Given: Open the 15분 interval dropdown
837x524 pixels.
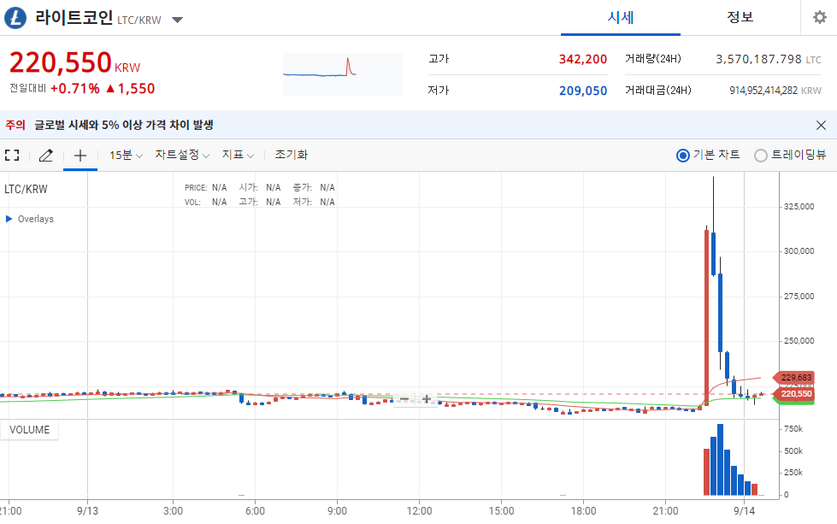Looking at the screenshot, I should pyautogui.click(x=126, y=156).
